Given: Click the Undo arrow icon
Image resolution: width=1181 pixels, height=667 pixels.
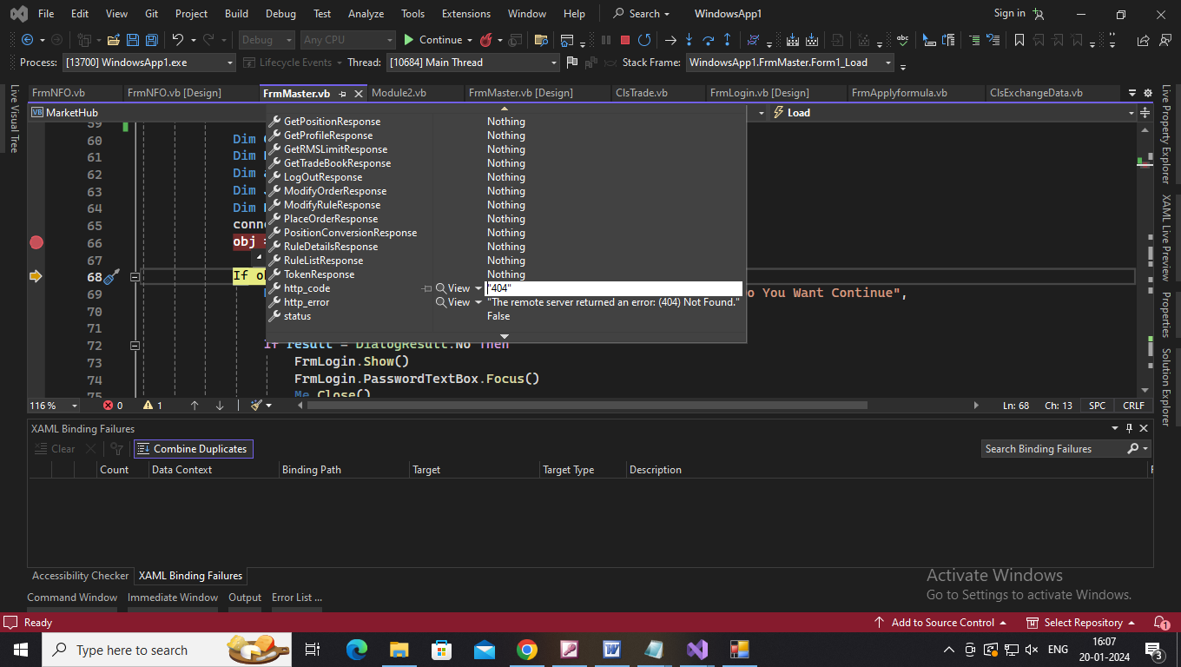Looking at the screenshot, I should (178, 40).
